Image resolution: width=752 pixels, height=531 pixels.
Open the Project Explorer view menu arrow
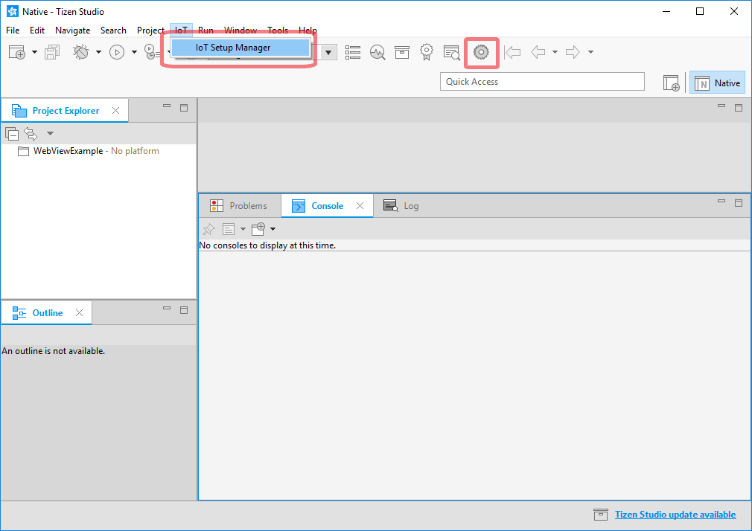pos(50,134)
